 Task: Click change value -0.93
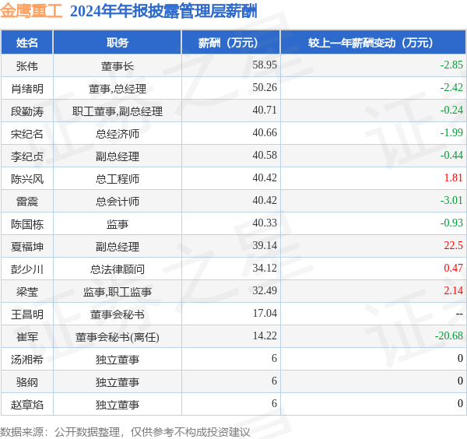click(x=451, y=223)
